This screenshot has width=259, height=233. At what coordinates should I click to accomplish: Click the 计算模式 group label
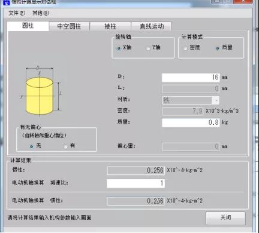pyautogui.click(x=192, y=37)
